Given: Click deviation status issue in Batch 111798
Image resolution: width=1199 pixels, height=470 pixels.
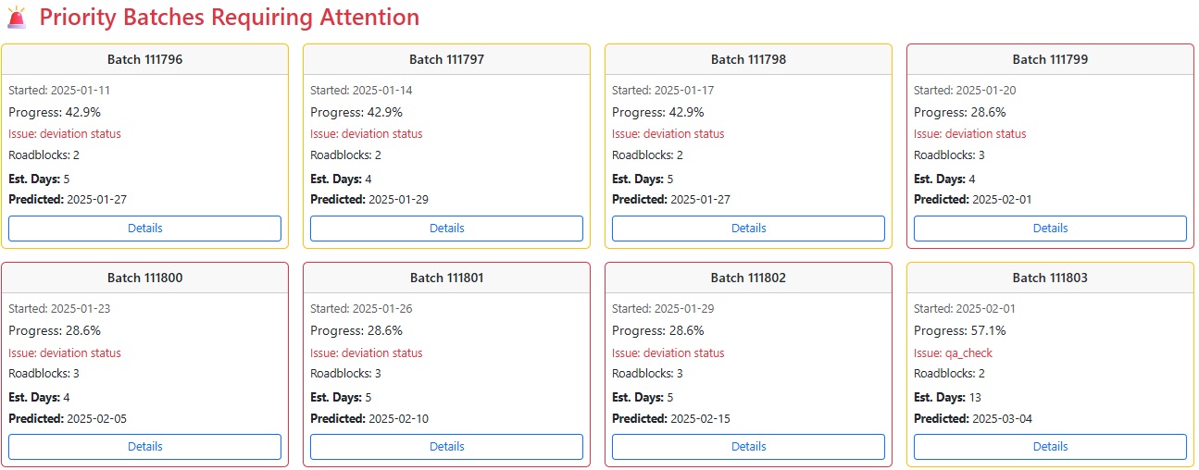Looking at the screenshot, I should [668, 134].
